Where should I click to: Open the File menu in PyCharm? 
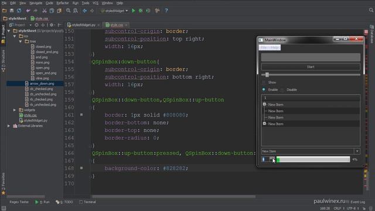[4, 3]
